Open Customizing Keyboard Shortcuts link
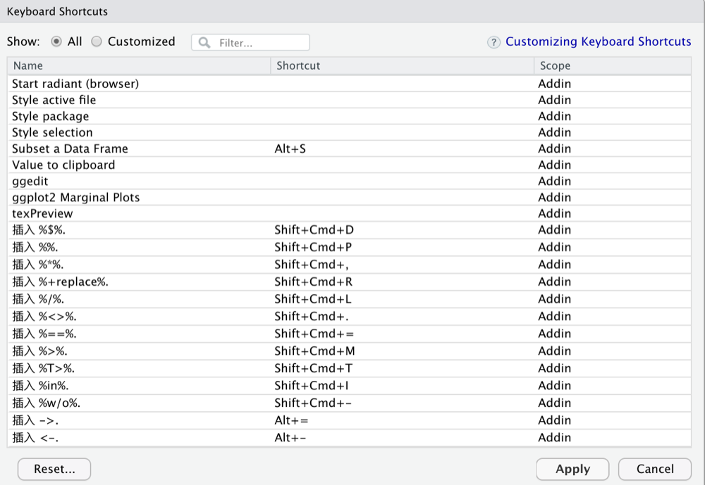The image size is (705, 485). coord(598,42)
